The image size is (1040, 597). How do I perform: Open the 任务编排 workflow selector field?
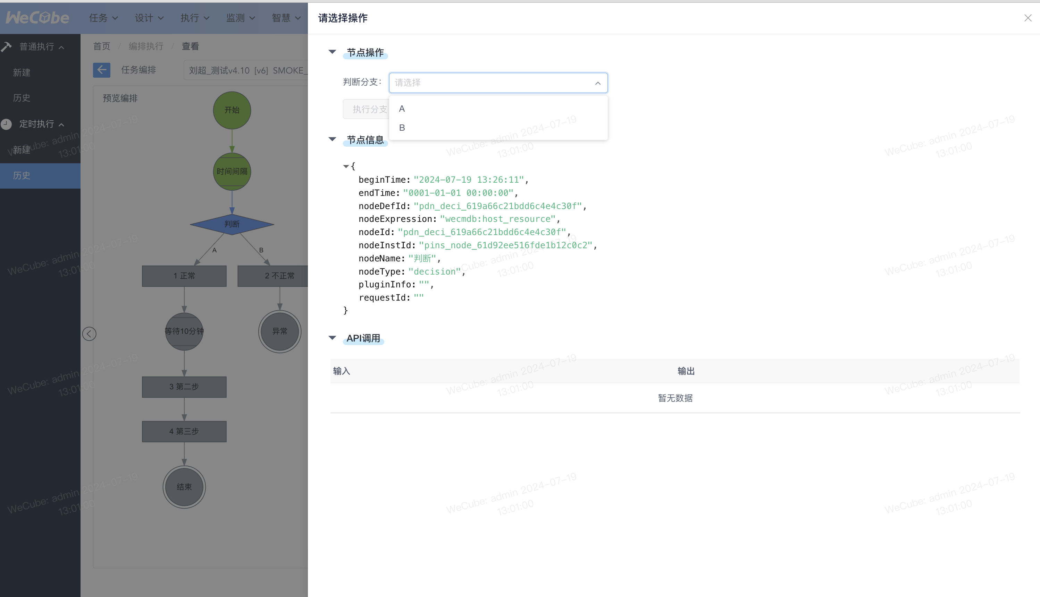click(245, 70)
